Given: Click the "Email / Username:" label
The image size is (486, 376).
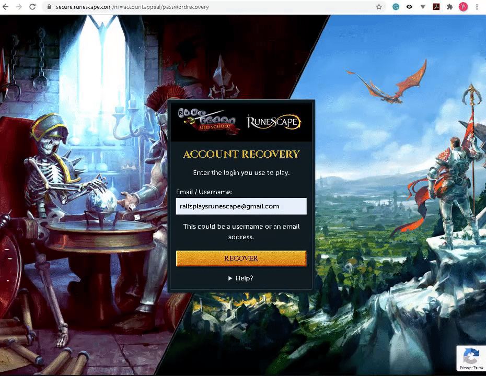Looking at the screenshot, I should coord(204,192).
